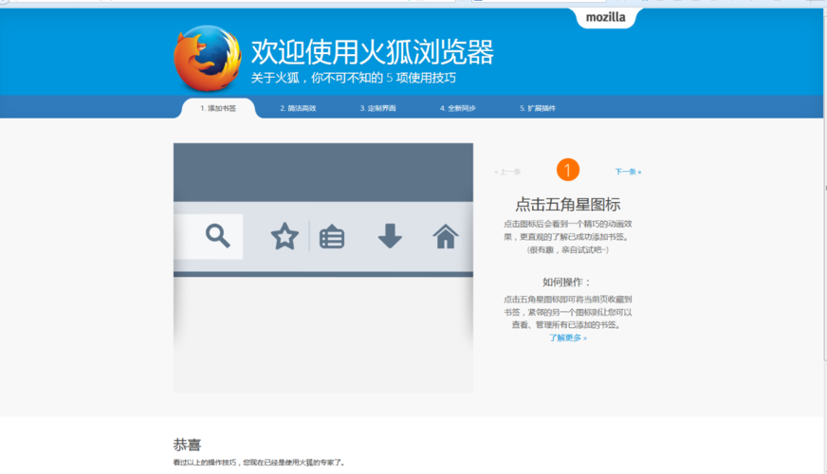Click the '恭喜' heading at the bottom

coord(187,445)
